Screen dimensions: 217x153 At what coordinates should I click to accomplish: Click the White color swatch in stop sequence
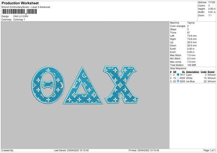178,78
